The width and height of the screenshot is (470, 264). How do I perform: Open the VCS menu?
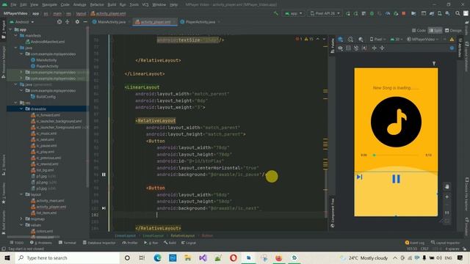(x=145, y=5)
